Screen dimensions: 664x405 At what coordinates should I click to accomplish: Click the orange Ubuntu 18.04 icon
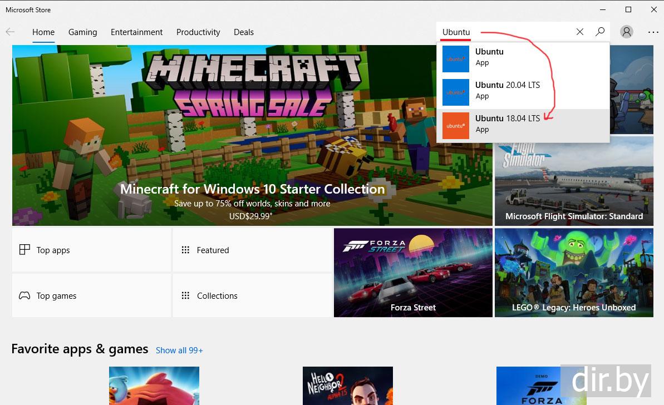click(456, 126)
